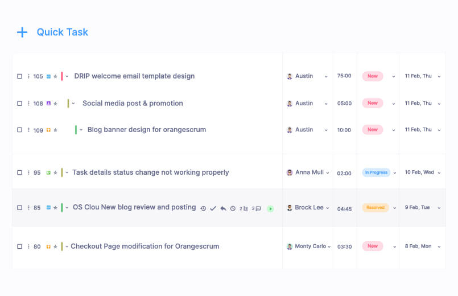Screen dimensions: 458x296
Task: Star task 105 as favorite
Action: point(56,76)
